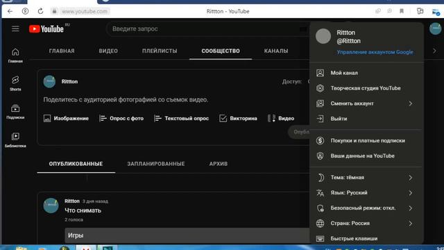Viewport: 444px width, 250px height.
Task: Create an Опрос с фото post
Action: 121,119
